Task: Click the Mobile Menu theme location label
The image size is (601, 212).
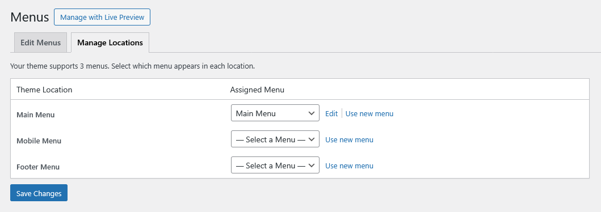Action: click(39, 141)
